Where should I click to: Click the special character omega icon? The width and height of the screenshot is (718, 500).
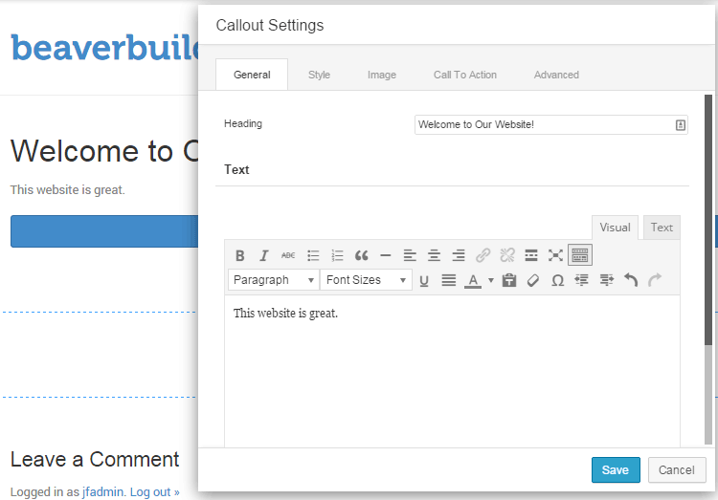point(557,280)
